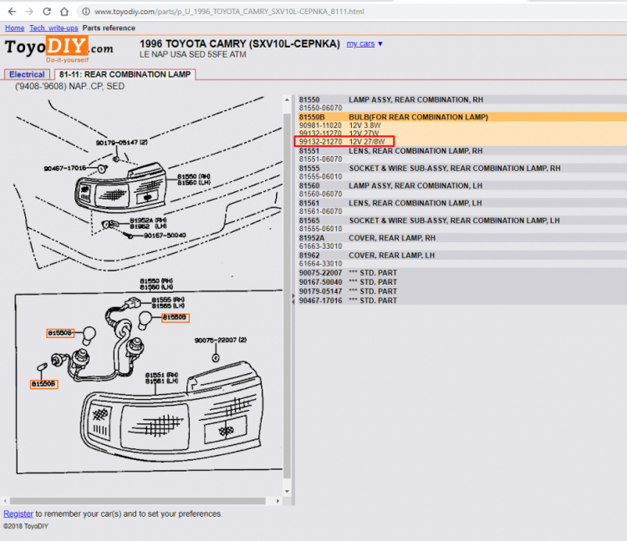Screen dimensions: 627x541
Task: Open the my cars dropdown
Action: pos(364,43)
